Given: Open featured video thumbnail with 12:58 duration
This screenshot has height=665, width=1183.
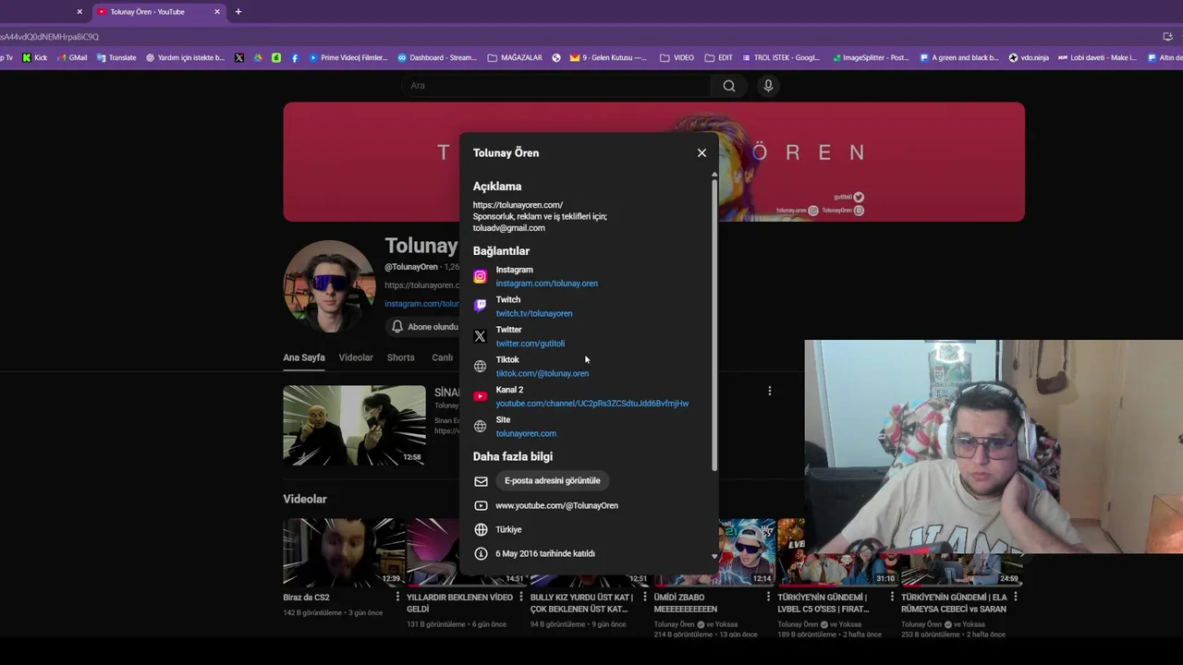Looking at the screenshot, I should 354,425.
